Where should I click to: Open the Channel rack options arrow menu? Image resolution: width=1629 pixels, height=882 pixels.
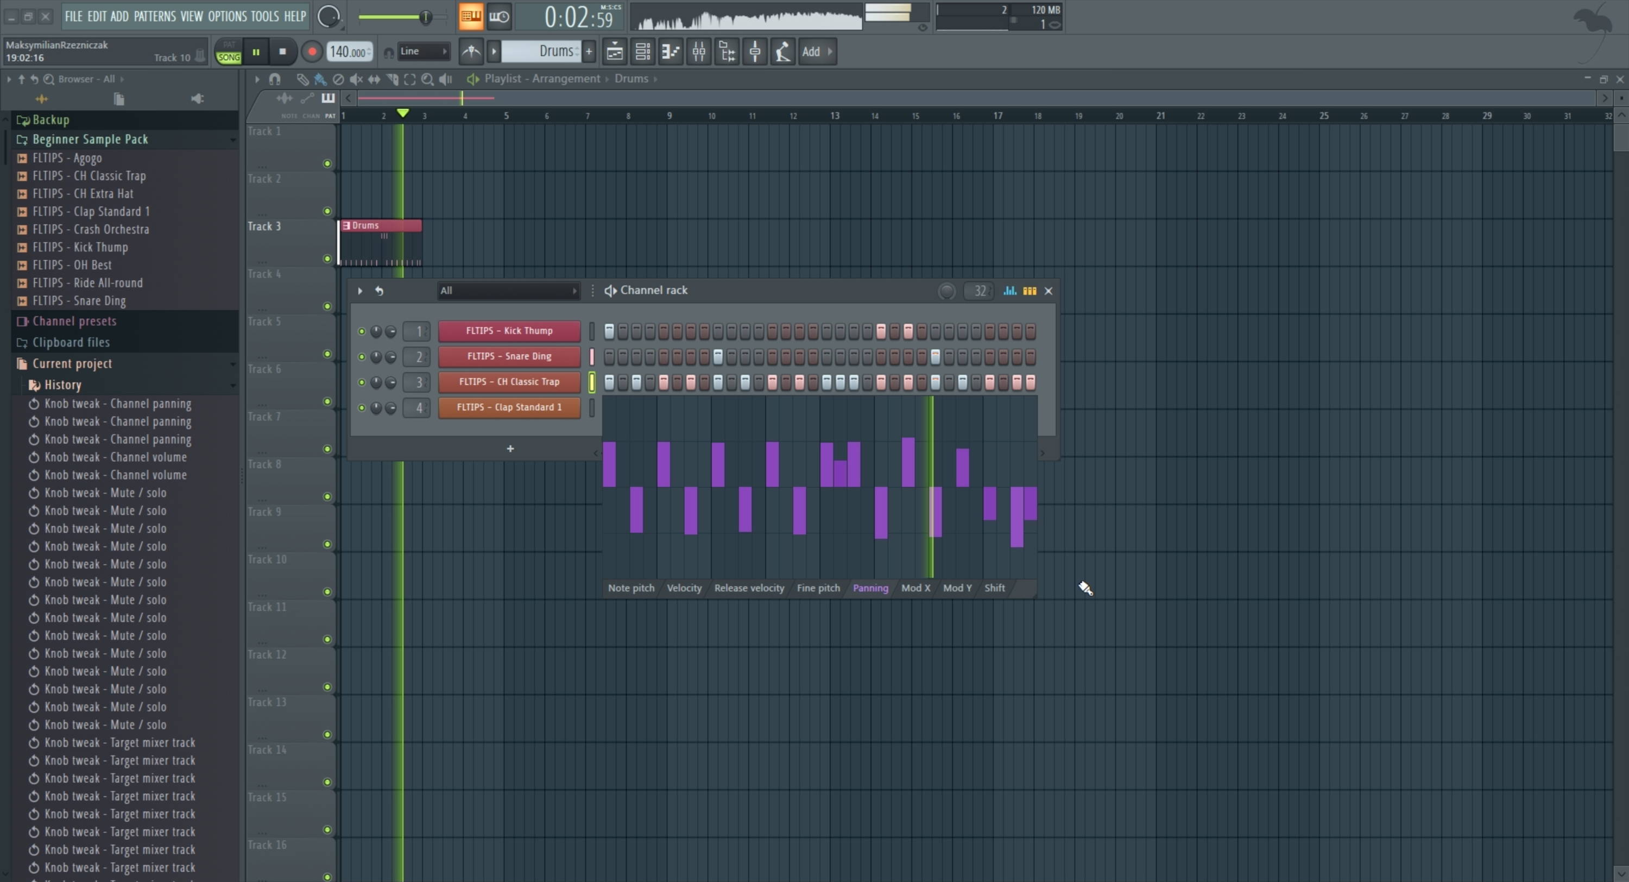360,291
